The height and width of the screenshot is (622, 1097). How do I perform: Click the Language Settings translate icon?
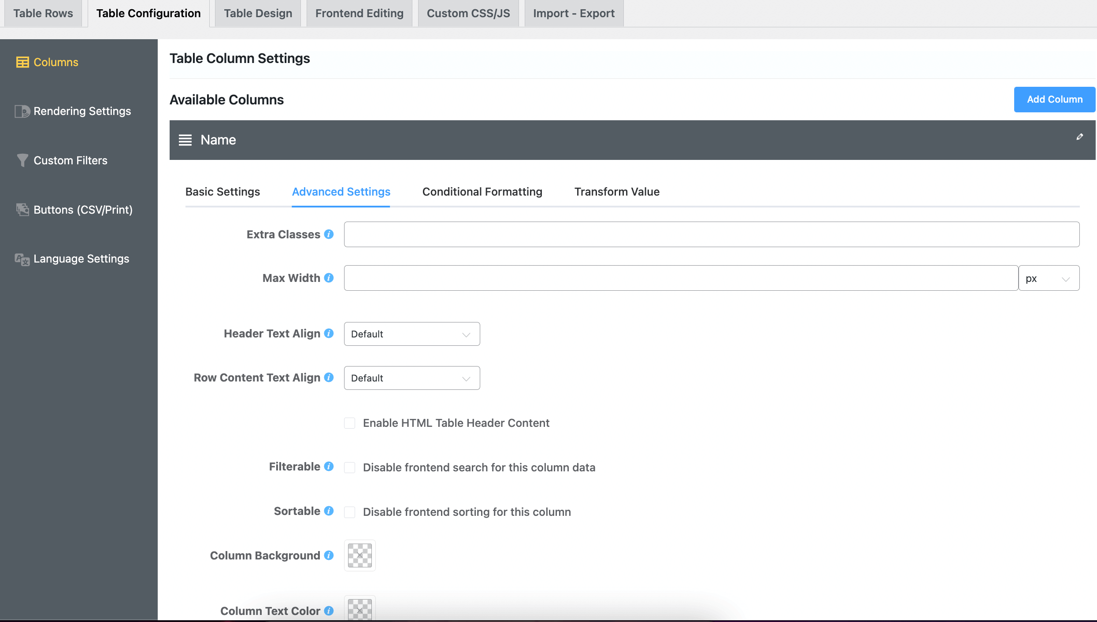click(22, 259)
